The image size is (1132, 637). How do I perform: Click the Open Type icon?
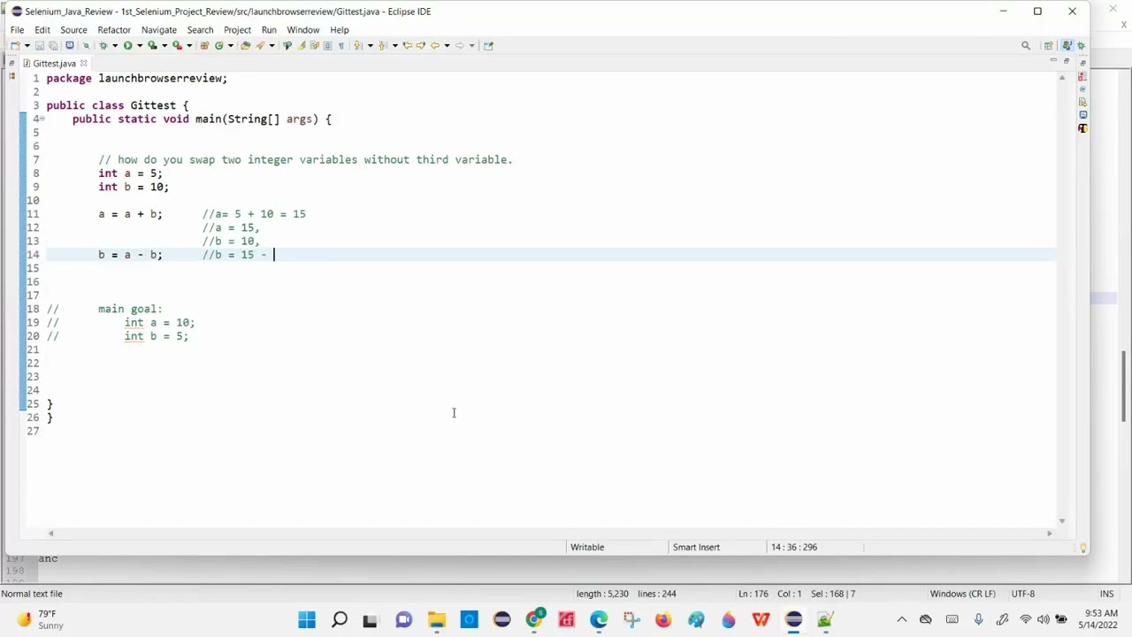pos(245,45)
